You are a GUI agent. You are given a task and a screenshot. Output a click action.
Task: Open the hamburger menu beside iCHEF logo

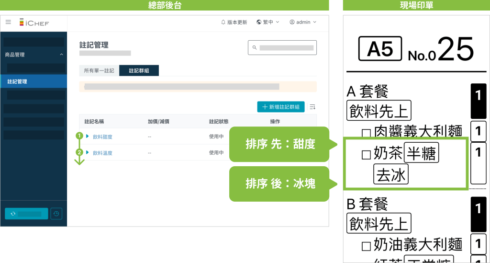coord(8,22)
